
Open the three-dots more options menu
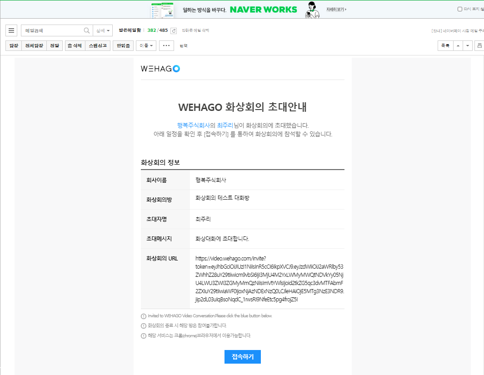click(x=166, y=45)
